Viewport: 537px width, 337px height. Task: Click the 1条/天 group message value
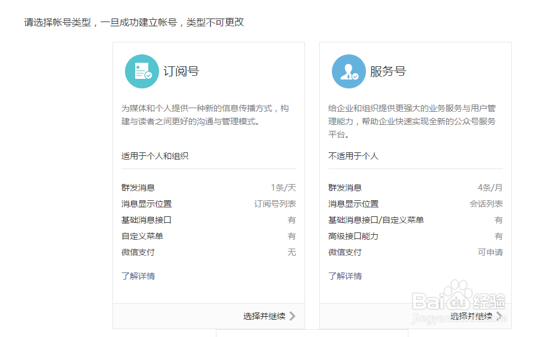pyautogui.click(x=283, y=188)
